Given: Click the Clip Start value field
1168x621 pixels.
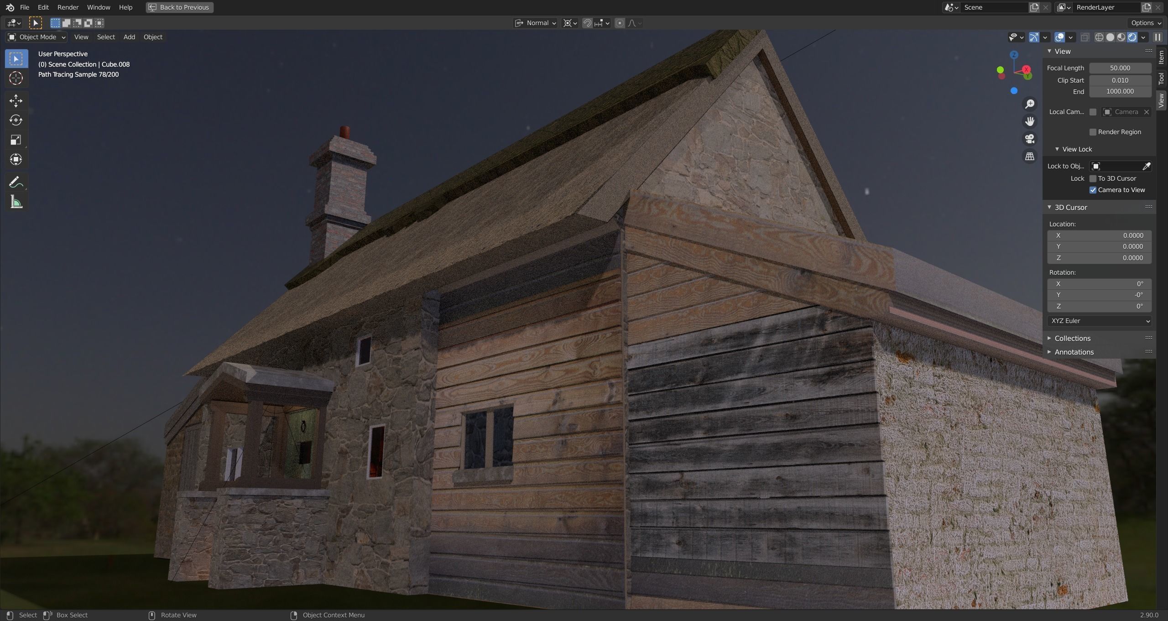Looking at the screenshot, I should [1120, 80].
